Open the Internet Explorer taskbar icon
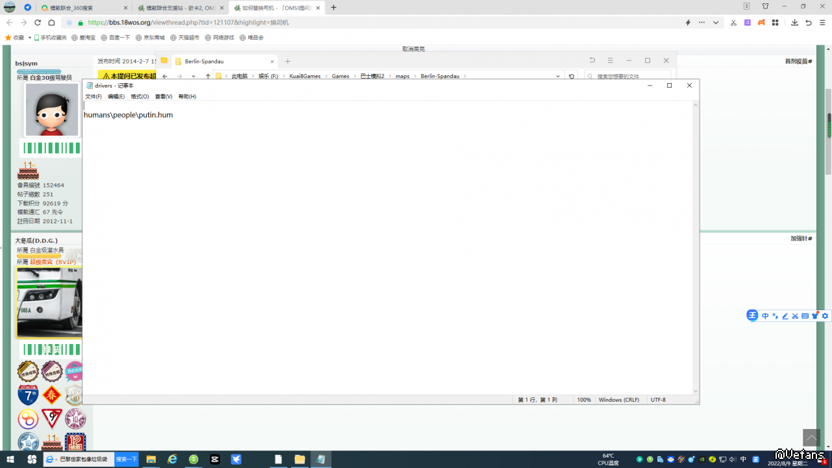The width and height of the screenshot is (832, 468). click(172, 460)
